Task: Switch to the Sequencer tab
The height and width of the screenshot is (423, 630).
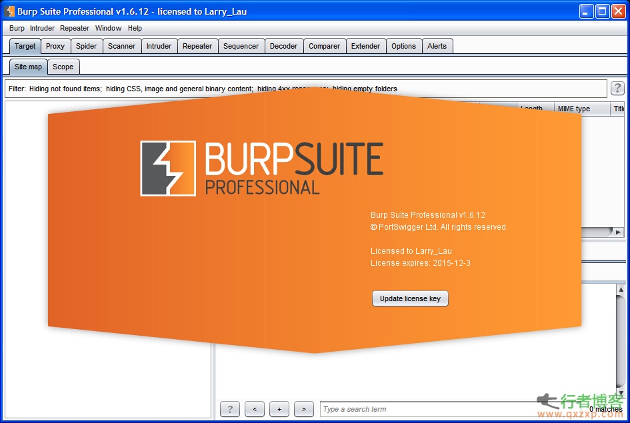Action: (x=241, y=46)
